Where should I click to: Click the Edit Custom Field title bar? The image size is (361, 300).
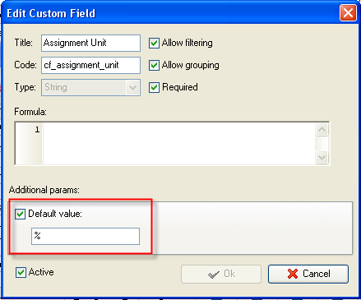tap(170, 13)
